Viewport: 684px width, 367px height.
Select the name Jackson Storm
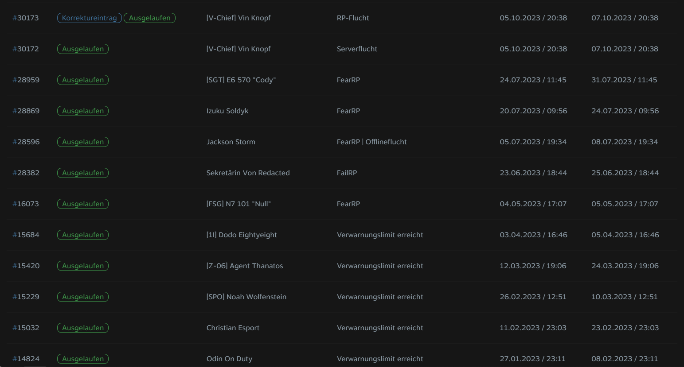[x=231, y=142]
